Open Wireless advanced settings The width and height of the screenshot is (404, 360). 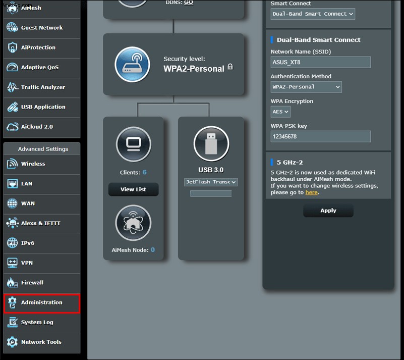point(42,164)
